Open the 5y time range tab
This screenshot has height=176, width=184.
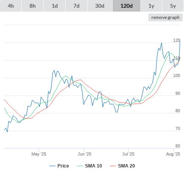pos(173,6)
